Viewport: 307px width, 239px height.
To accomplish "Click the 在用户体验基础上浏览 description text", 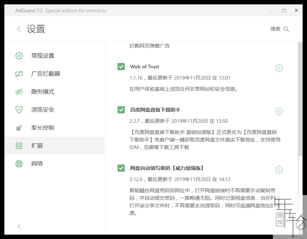I will tap(183, 89).
